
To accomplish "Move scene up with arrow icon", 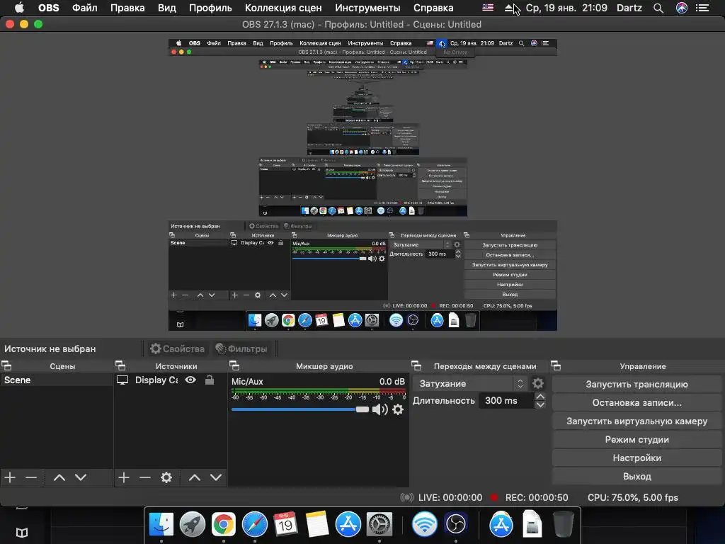I will pos(59,477).
